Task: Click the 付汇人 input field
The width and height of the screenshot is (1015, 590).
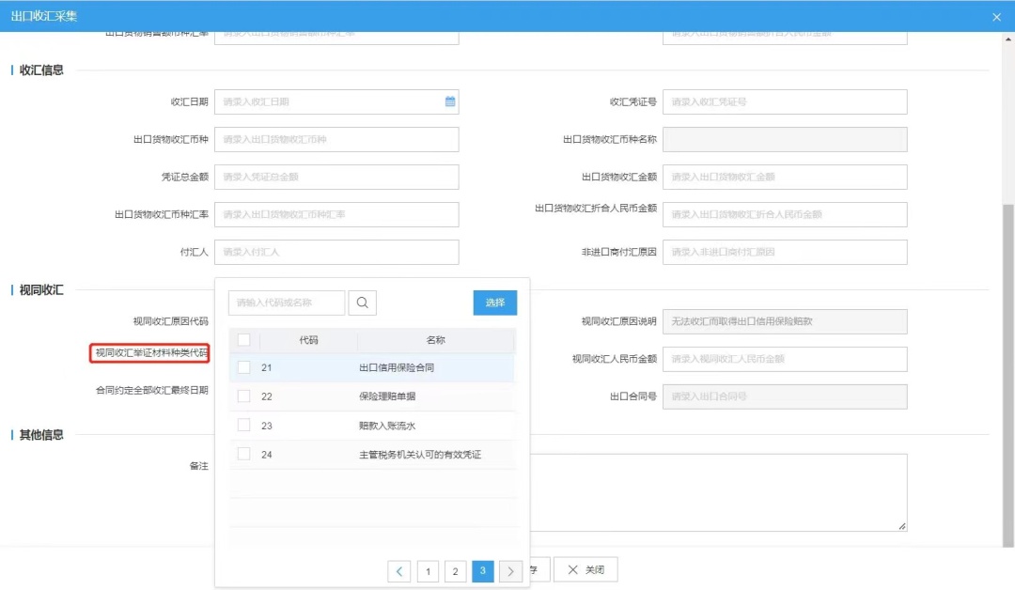Action: [336, 252]
